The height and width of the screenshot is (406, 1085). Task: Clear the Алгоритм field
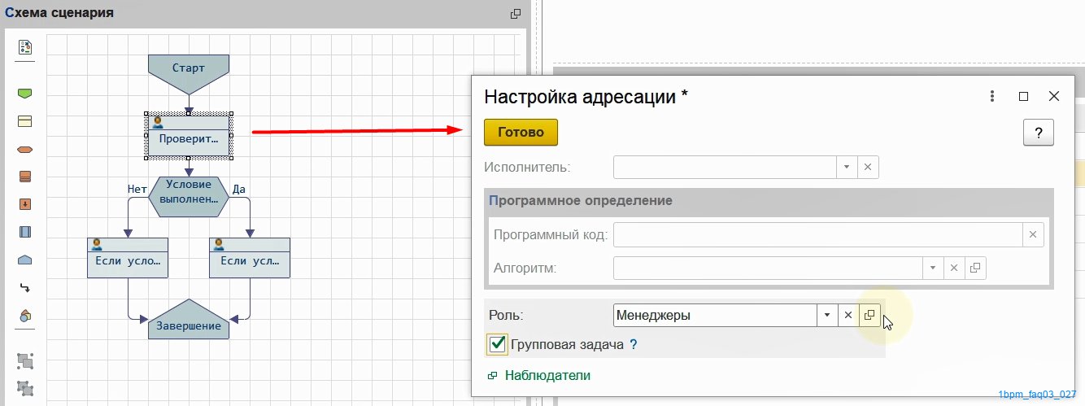[x=953, y=268]
